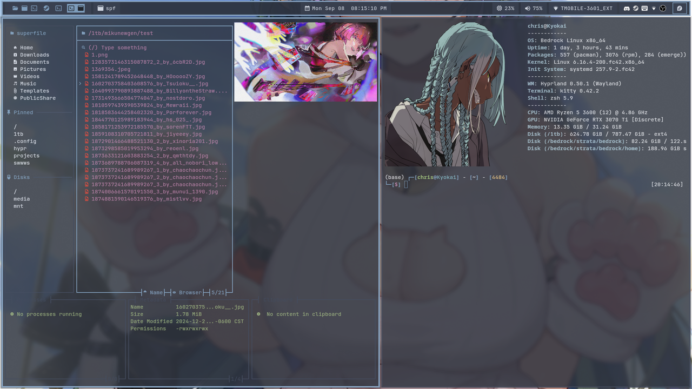Click the volume 75% indicator
692x389 pixels.
click(x=534, y=8)
